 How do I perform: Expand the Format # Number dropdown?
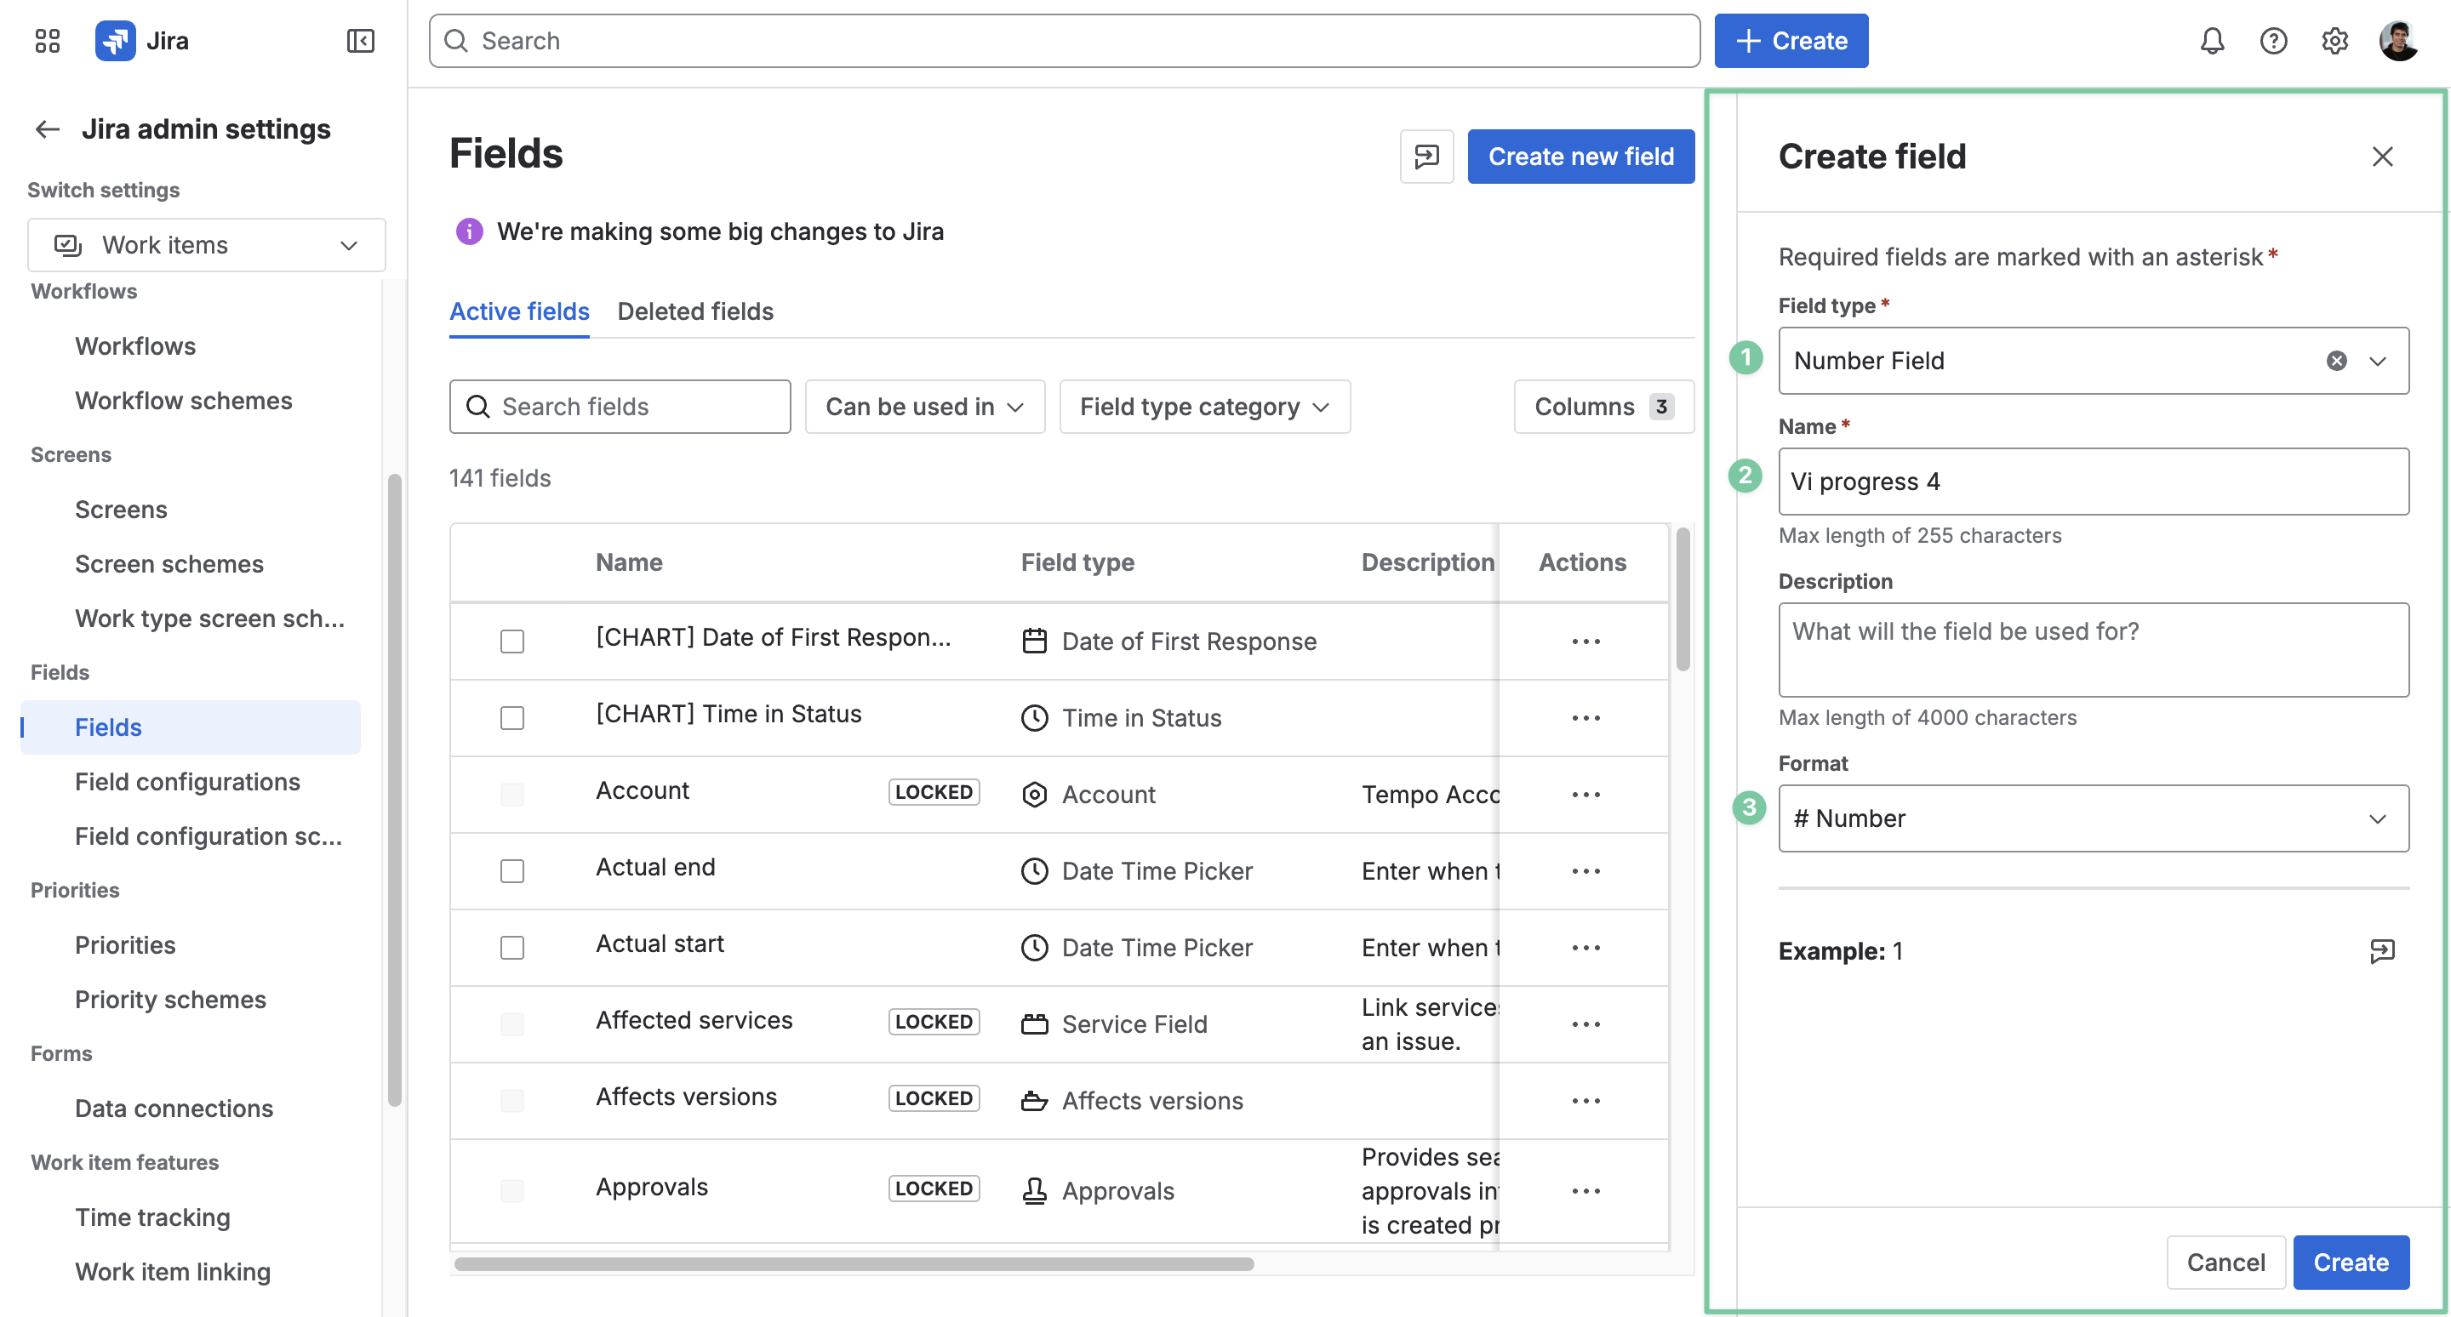(x=2094, y=818)
